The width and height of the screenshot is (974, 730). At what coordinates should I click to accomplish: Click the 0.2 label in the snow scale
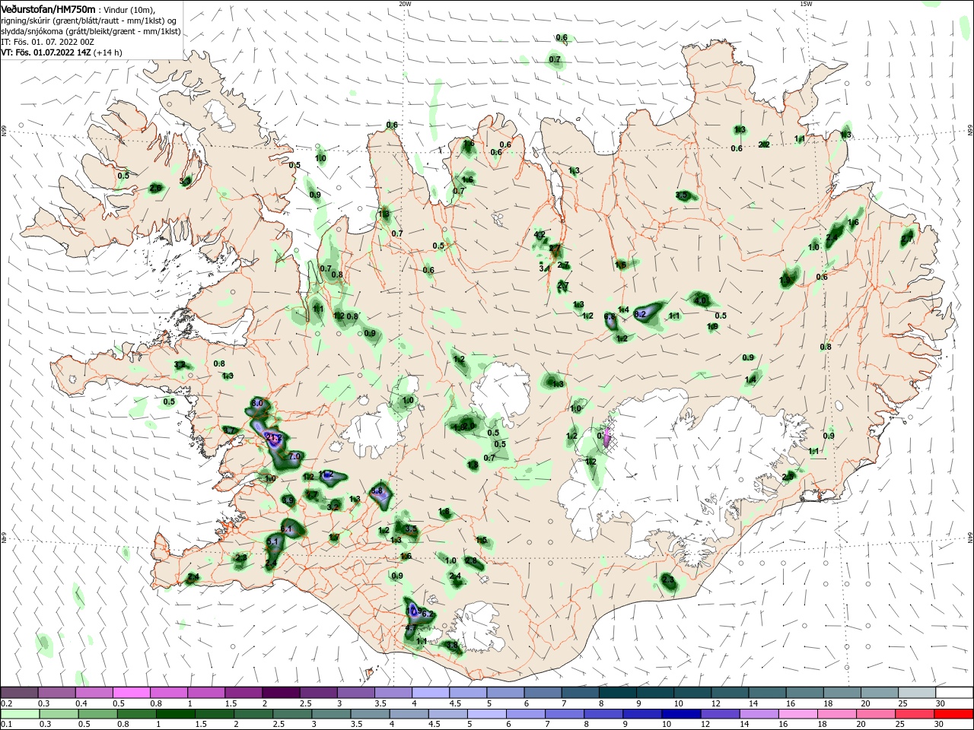[x=6, y=703]
